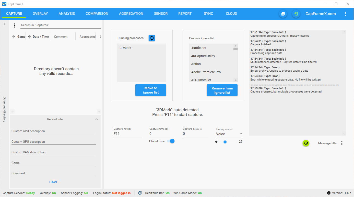This screenshot has width=354, height=197.
Task: Open the REPORT tab
Action: pyautogui.click(x=185, y=14)
